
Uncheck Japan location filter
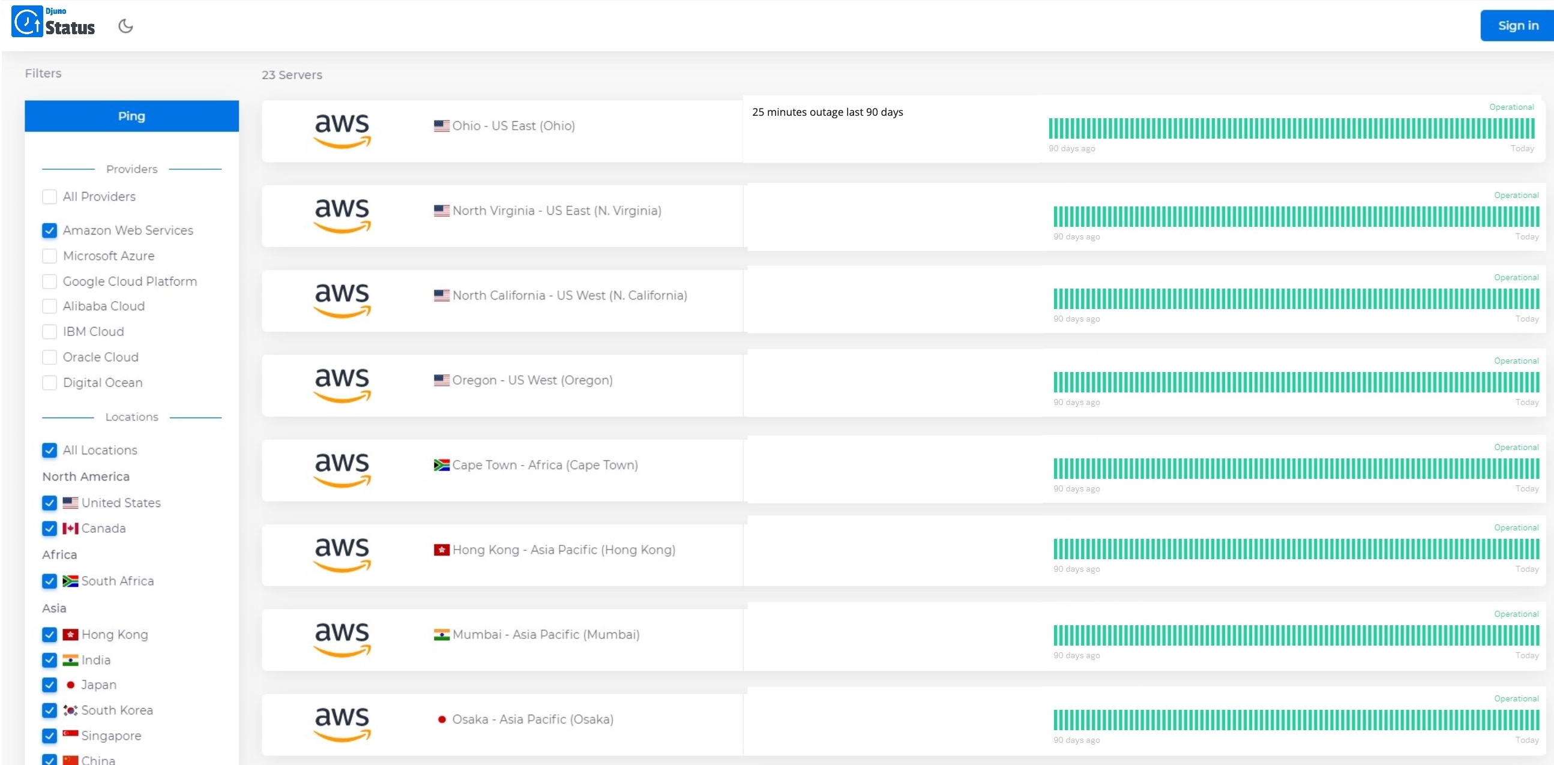pos(49,685)
